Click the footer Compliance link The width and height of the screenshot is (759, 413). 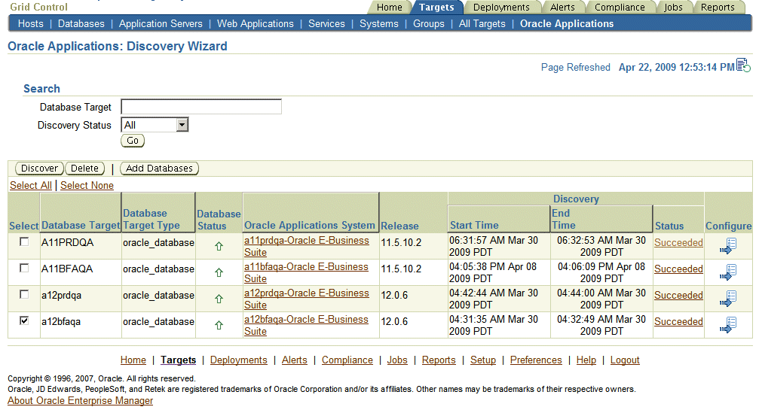[347, 360]
